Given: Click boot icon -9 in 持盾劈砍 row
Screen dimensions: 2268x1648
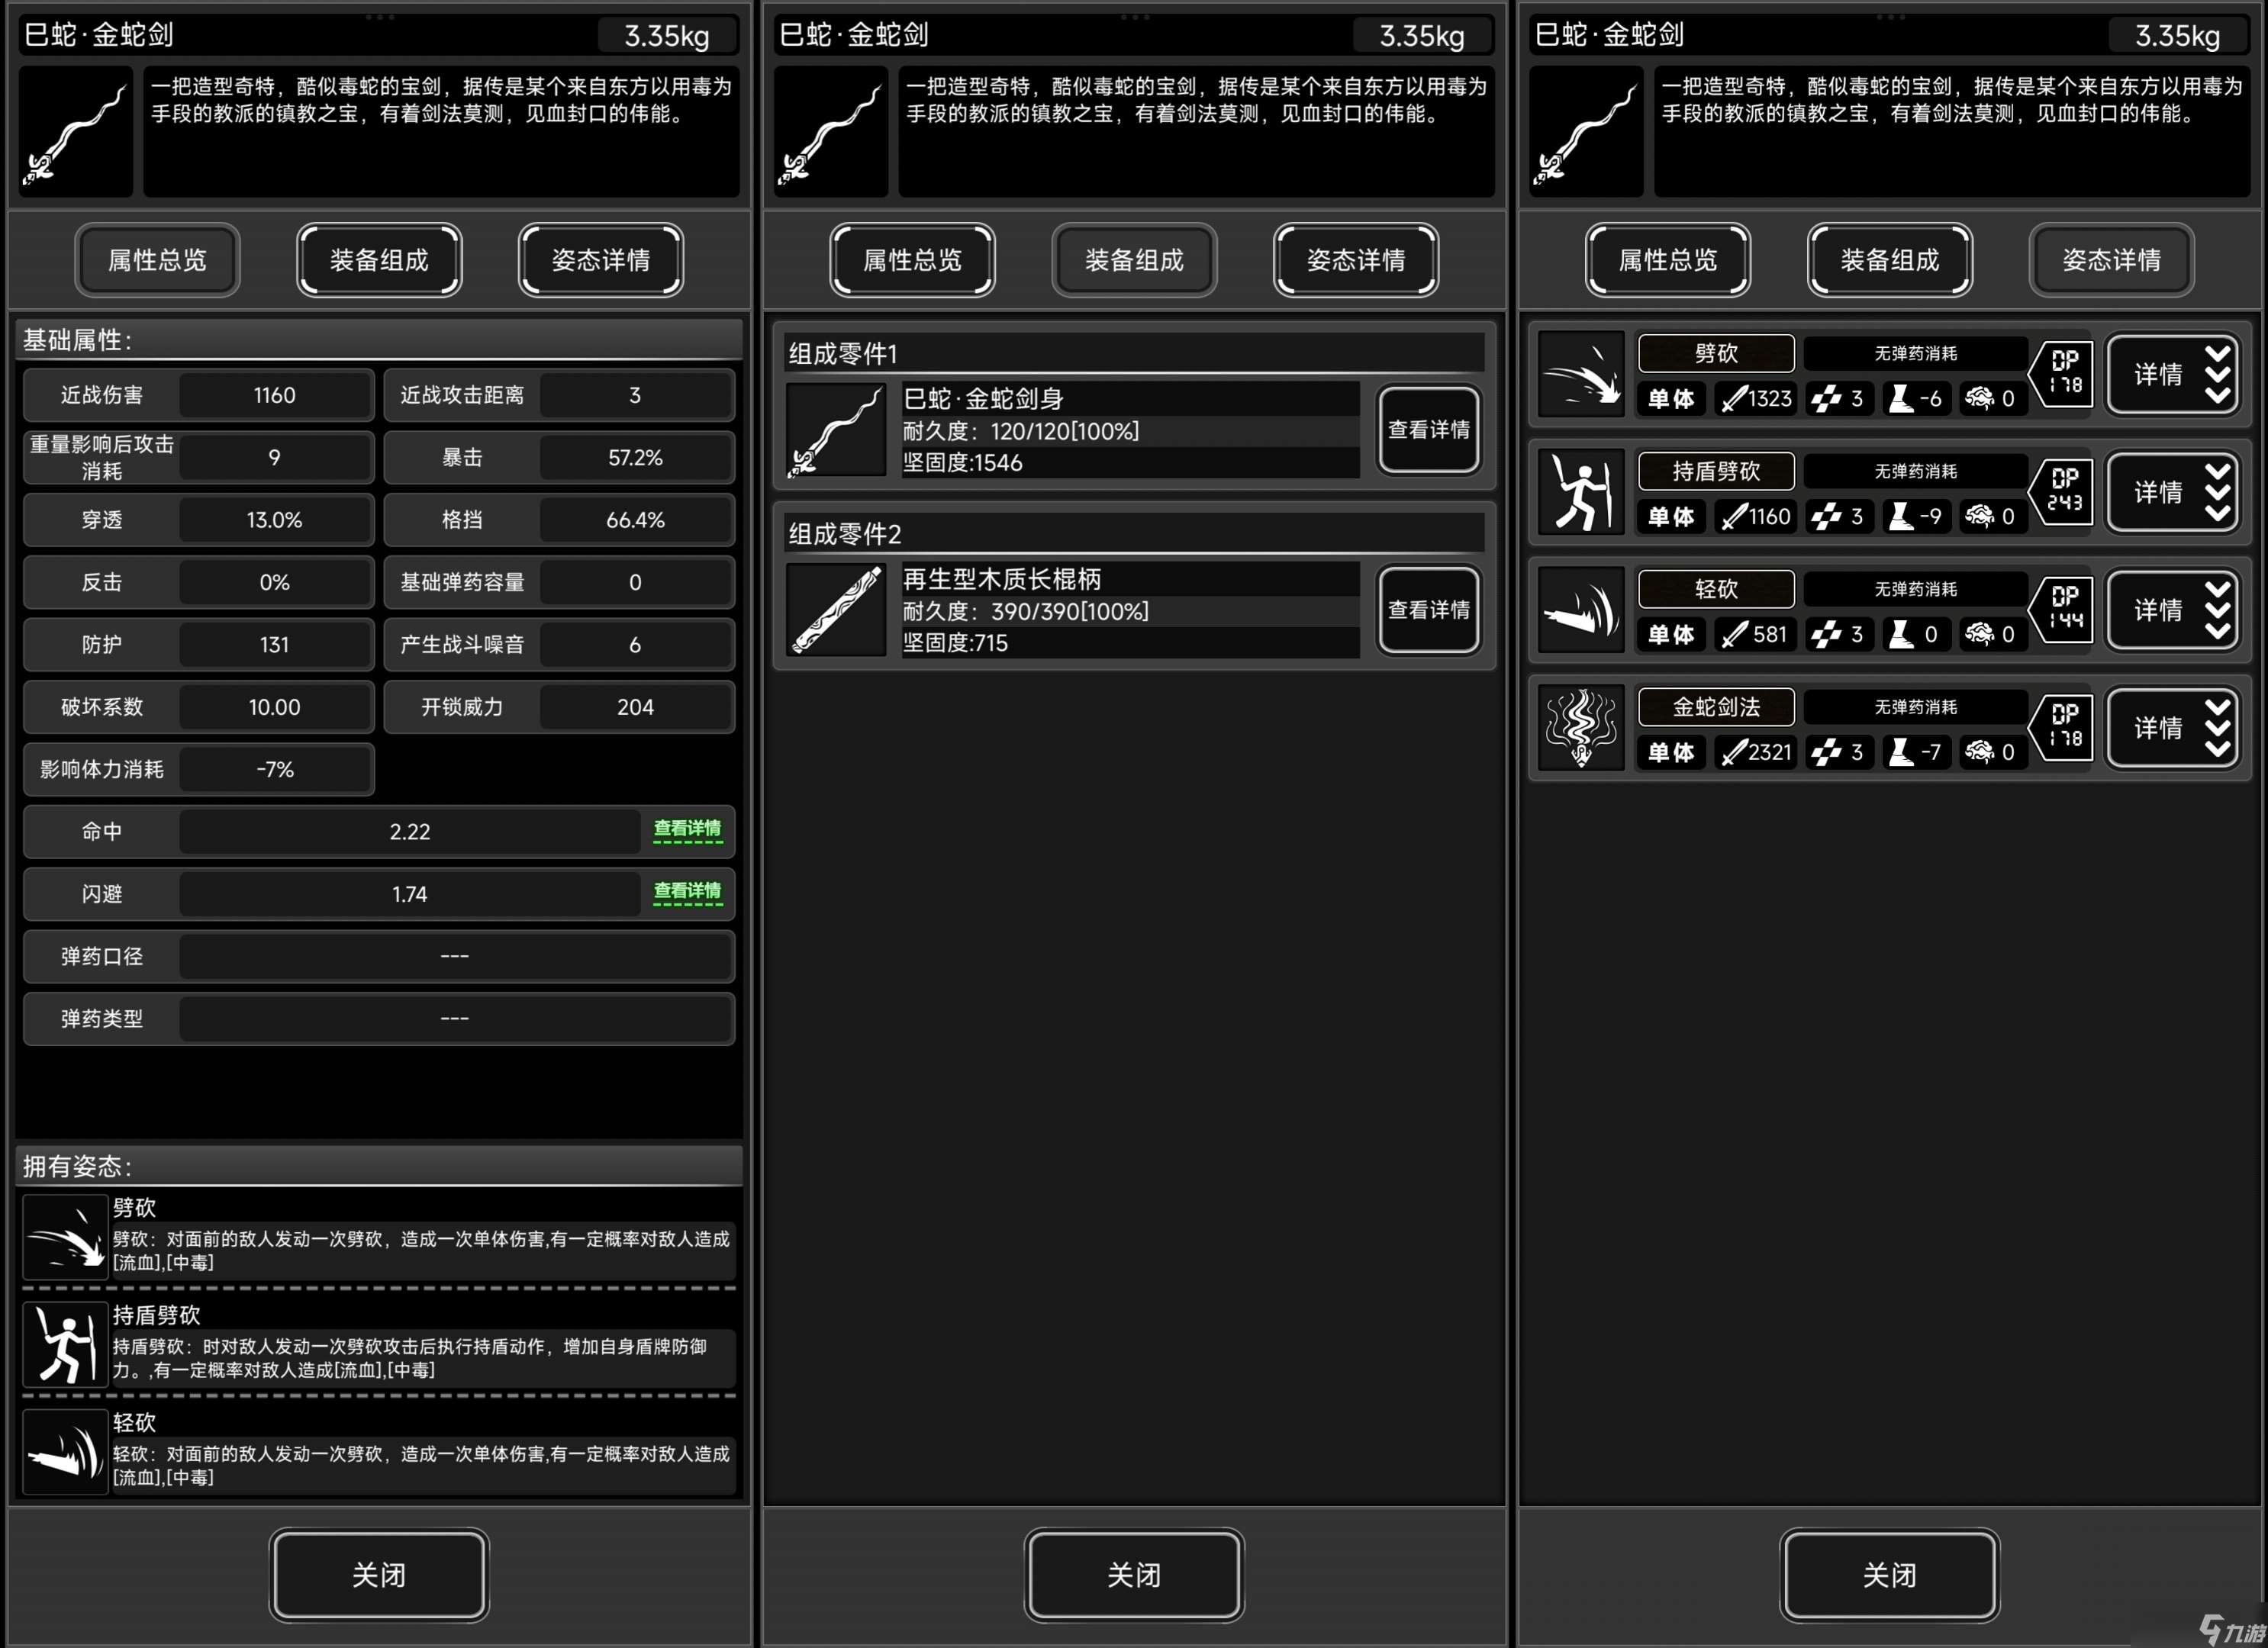Looking at the screenshot, I should point(1900,517).
